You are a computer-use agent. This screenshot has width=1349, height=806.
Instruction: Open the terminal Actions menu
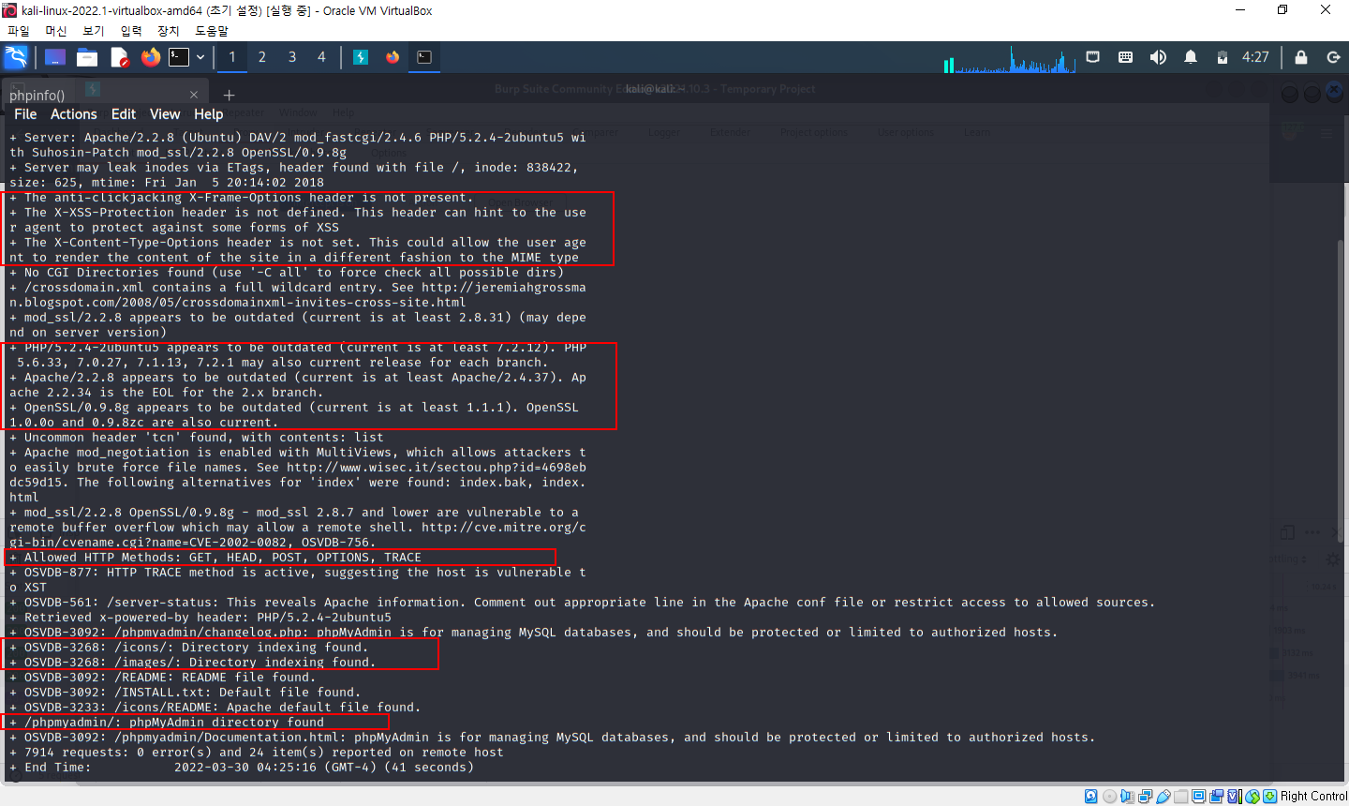74,114
